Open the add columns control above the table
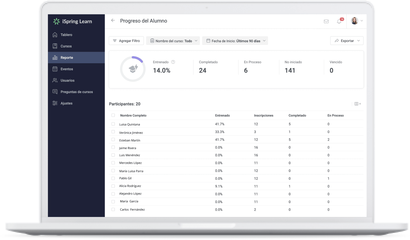This screenshot has width=410, height=240. 357,104
